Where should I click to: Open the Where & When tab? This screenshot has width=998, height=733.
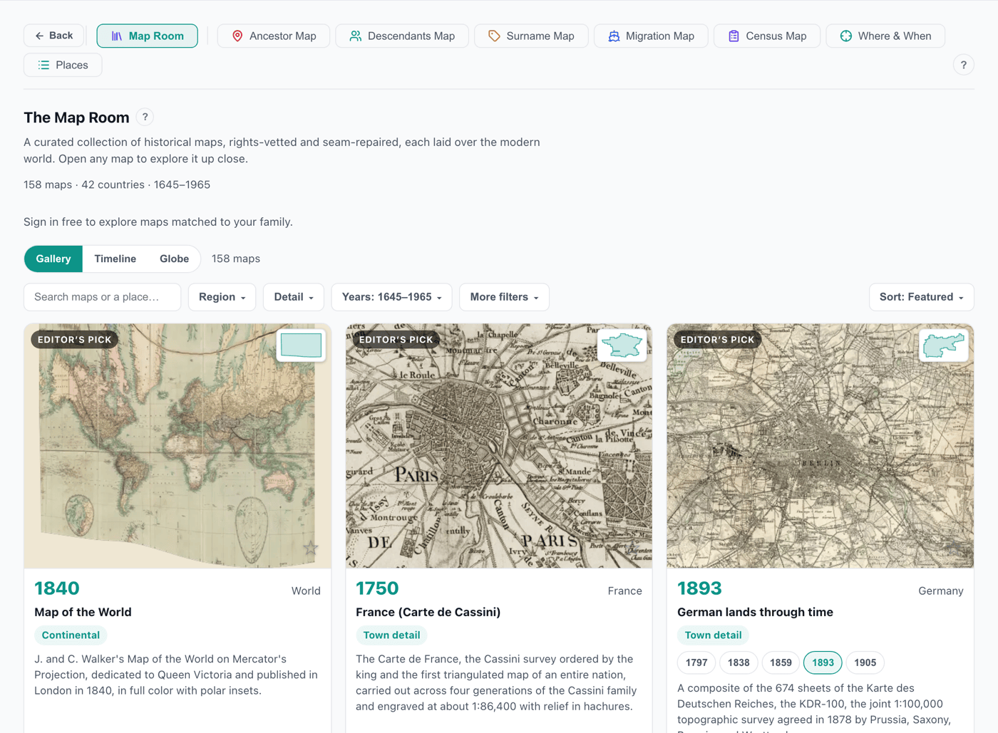coord(885,36)
